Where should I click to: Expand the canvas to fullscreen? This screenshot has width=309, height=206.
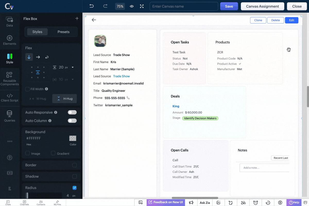[x=142, y=6]
